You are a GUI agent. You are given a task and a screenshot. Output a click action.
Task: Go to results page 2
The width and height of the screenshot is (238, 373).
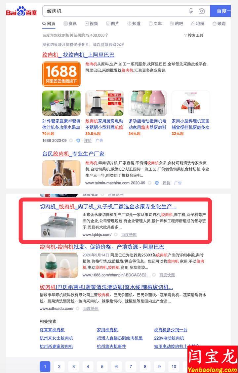59,367
